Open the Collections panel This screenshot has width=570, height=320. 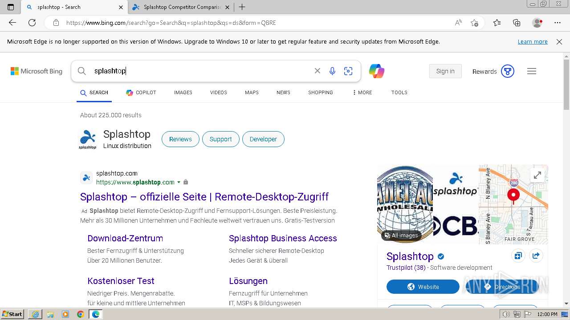(x=517, y=23)
